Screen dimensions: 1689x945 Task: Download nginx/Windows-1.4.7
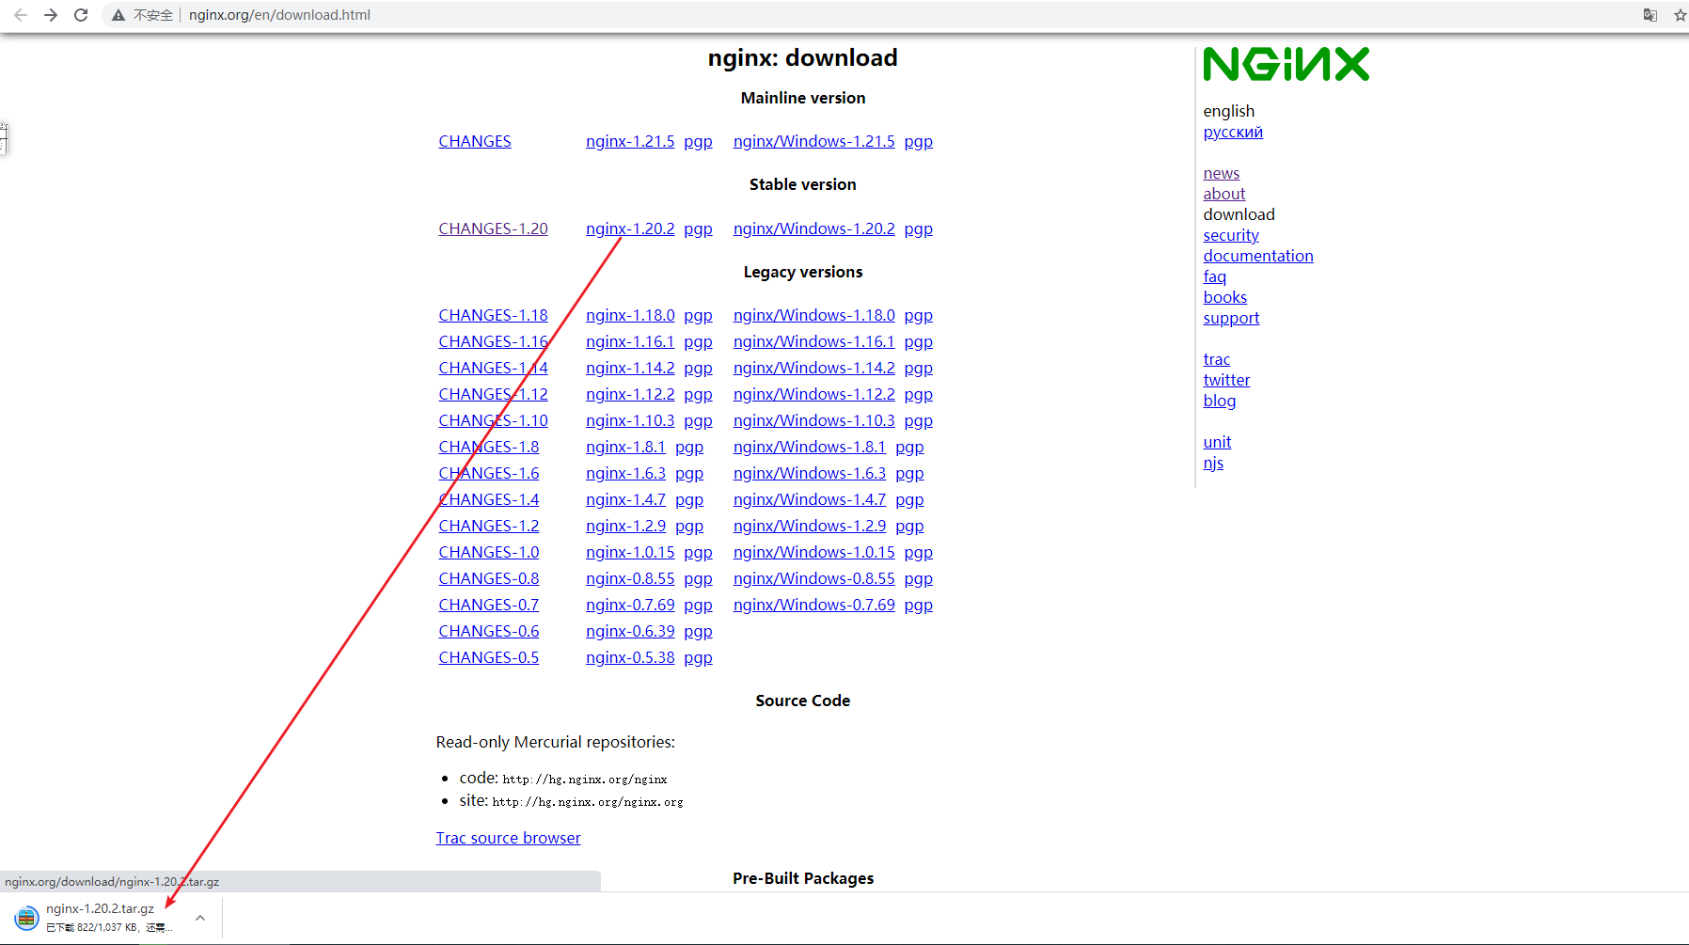pyautogui.click(x=810, y=499)
